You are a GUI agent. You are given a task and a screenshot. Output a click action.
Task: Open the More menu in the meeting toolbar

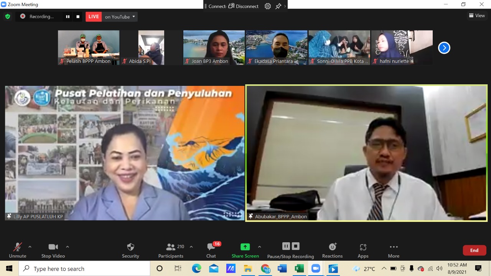pos(394,250)
